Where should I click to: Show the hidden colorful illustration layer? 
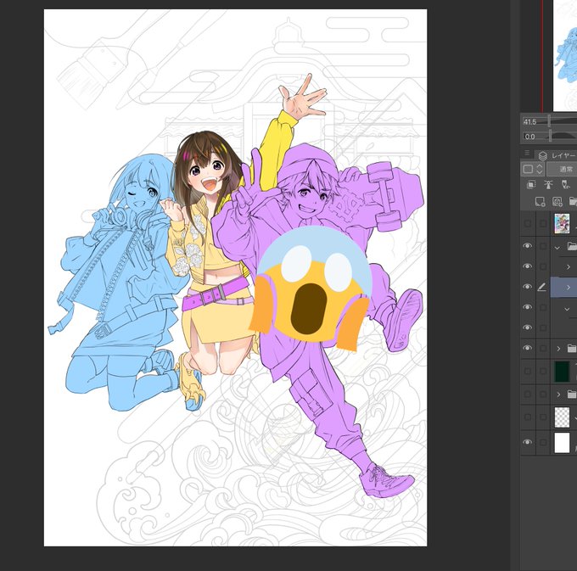(x=527, y=223)
